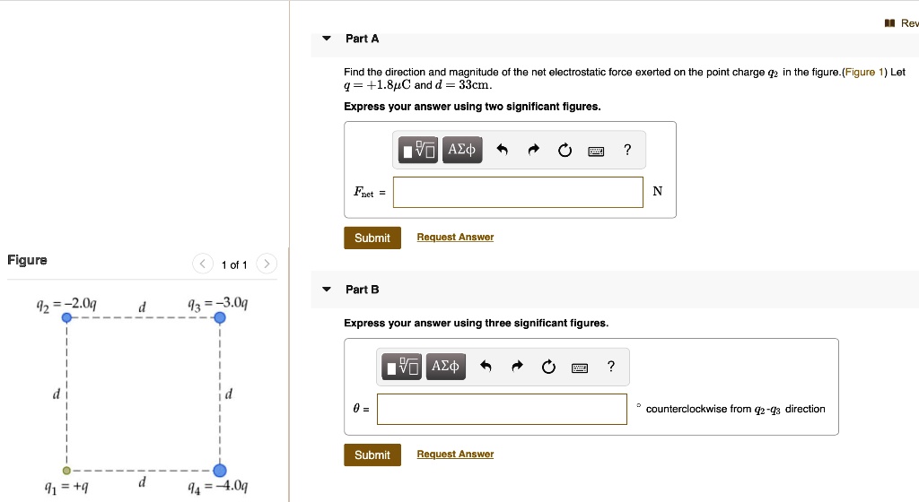Go to next figure arrow
The height and width of the screenshot is (502, 919).
[x=266, y=264]
